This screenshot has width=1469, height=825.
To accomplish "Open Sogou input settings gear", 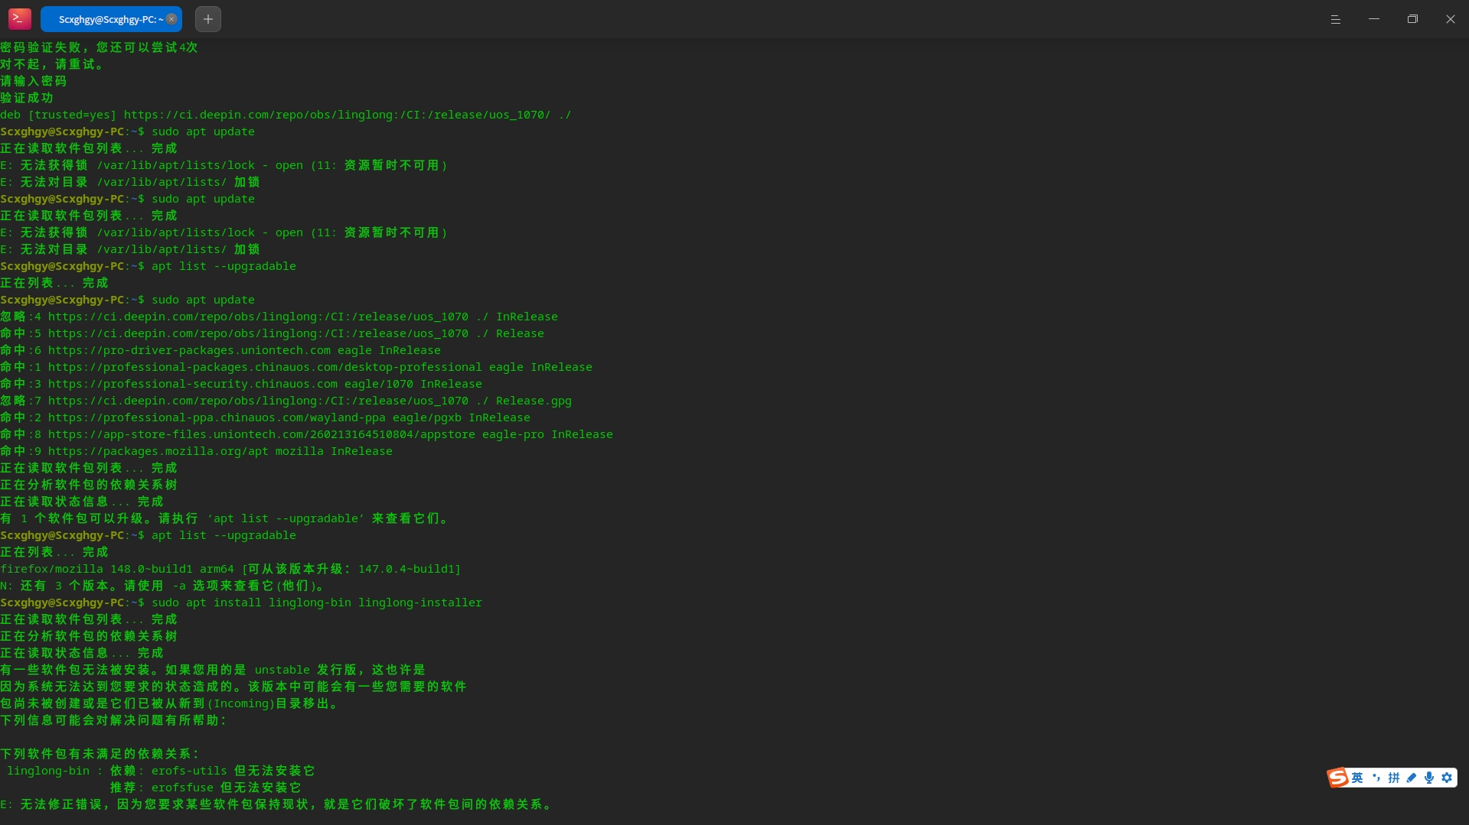I will [1447, 778].
